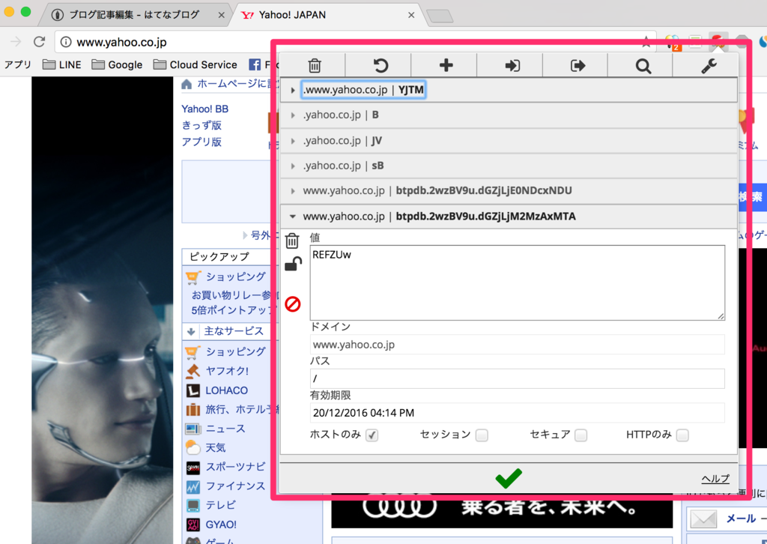This screenshot has height=544, width=767.
Task: Click the red cookie extension icon in toolbar
Action: click(x=718, y=41)
